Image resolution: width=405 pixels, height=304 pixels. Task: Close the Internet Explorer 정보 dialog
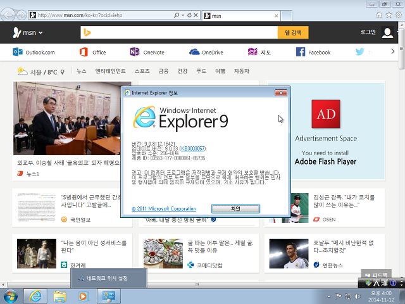coord(281,92)
